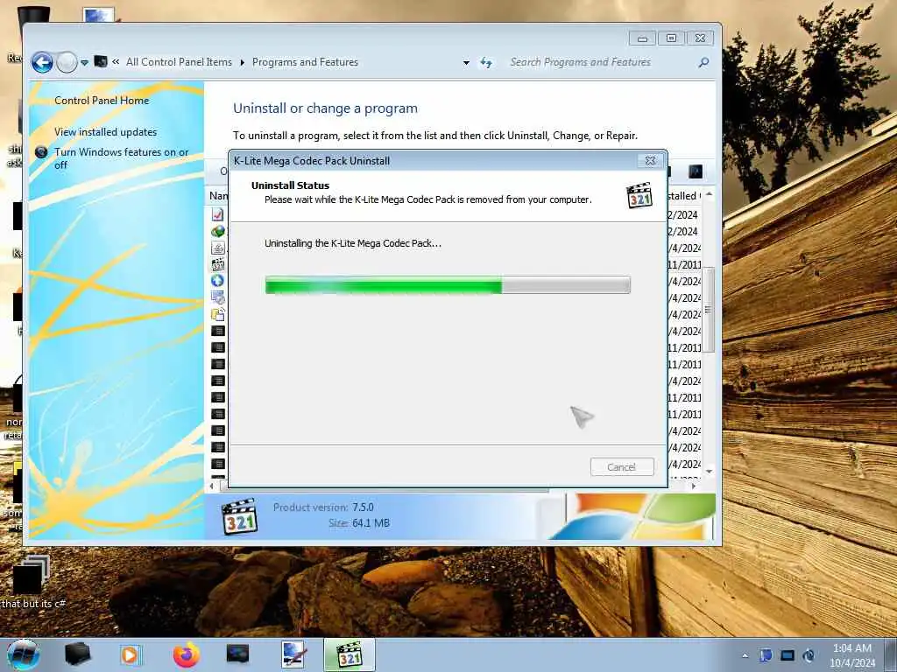Click the Control Panel icon in address bar
897x672 pixels.
click(x=101, y=61)
